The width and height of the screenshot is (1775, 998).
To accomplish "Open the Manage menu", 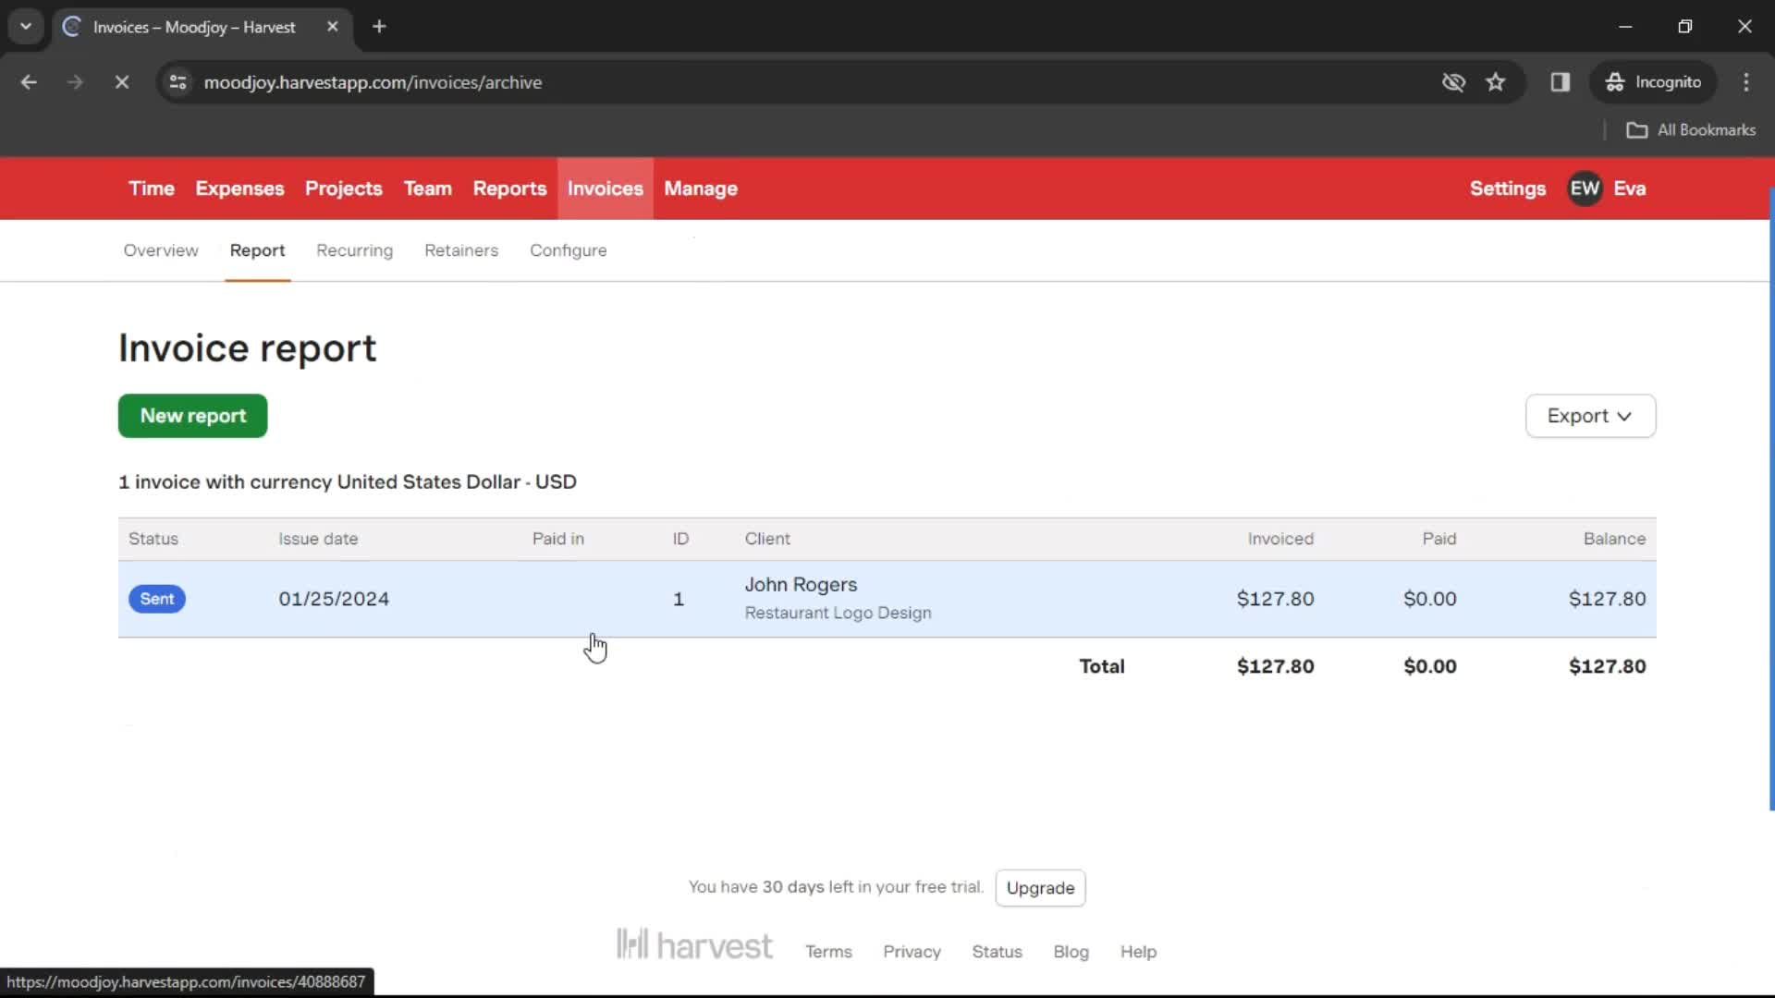I will 701,189.
